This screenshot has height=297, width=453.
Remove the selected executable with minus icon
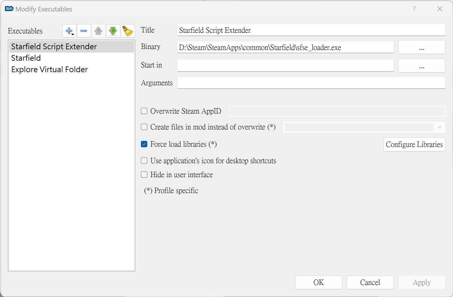pos(84,31)
